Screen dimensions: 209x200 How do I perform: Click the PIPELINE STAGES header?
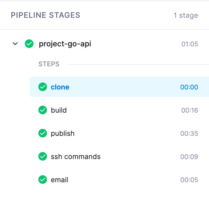46,15
